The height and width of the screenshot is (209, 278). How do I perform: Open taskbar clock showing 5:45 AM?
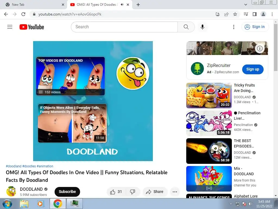[264, 204]
